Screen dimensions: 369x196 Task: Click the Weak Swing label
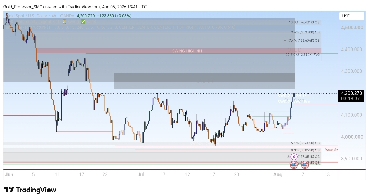click(x=331, y=150)
